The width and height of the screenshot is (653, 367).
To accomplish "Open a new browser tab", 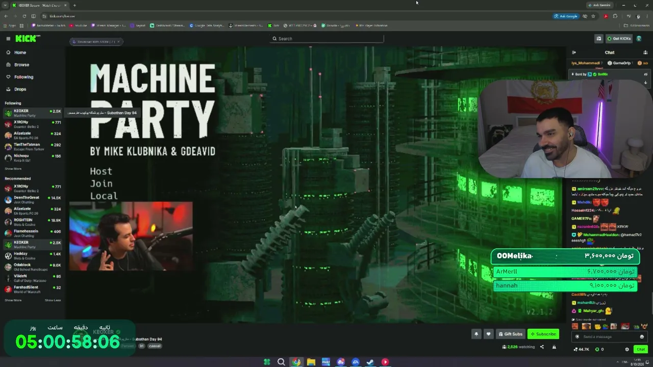I will 74,5.
